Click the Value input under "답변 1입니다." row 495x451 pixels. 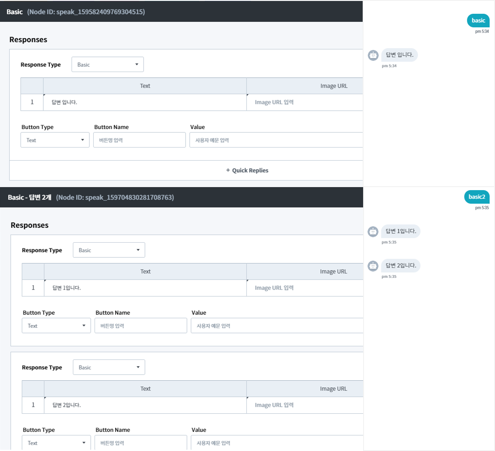click(276, 326)
